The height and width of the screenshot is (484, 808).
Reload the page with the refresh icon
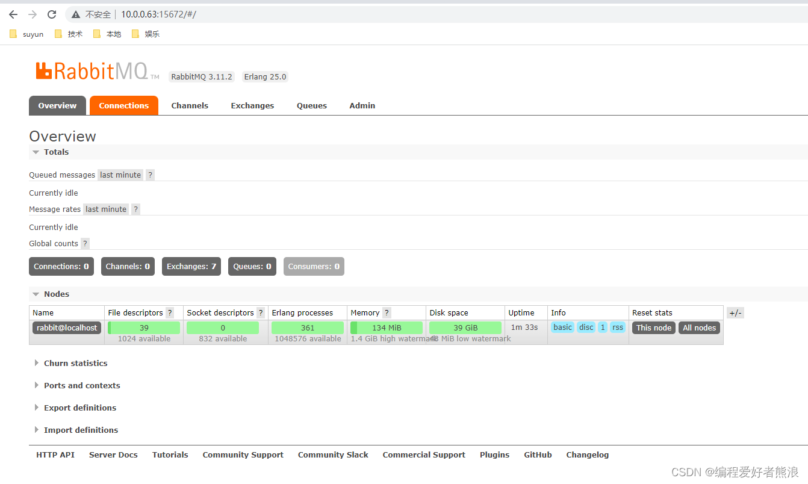coord(52,14)
